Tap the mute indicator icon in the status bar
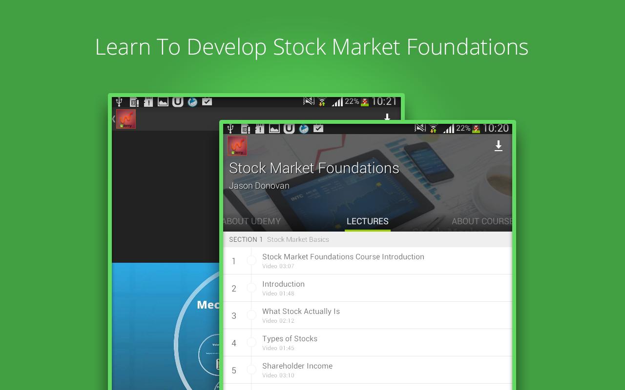The image size is (625, 390). (x=420, y=129)
